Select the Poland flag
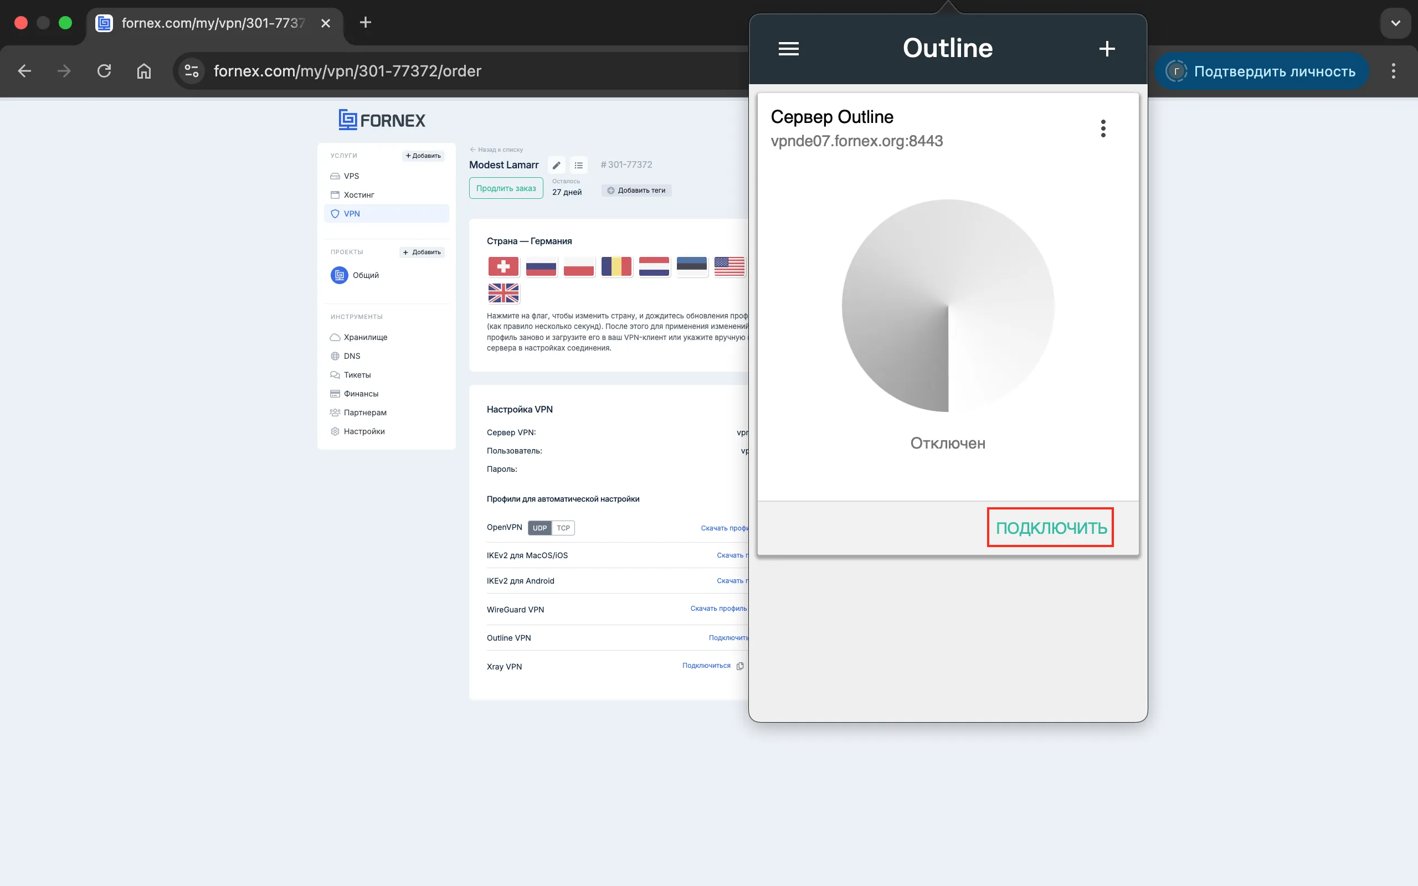Screen dimensions: 1418x886 point(578,266)
